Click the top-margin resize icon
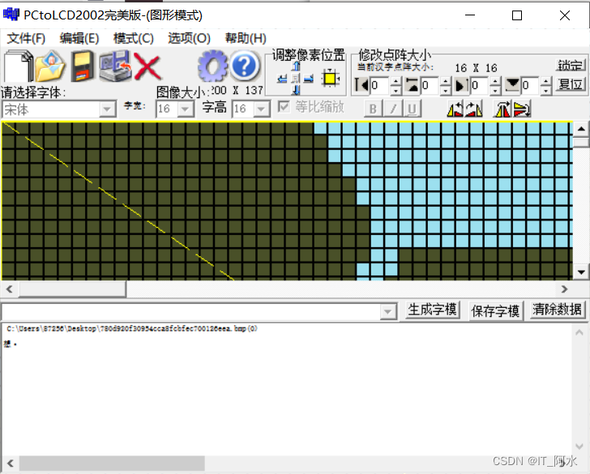Viewport: 590px width, 474px height. coord(412,85)
